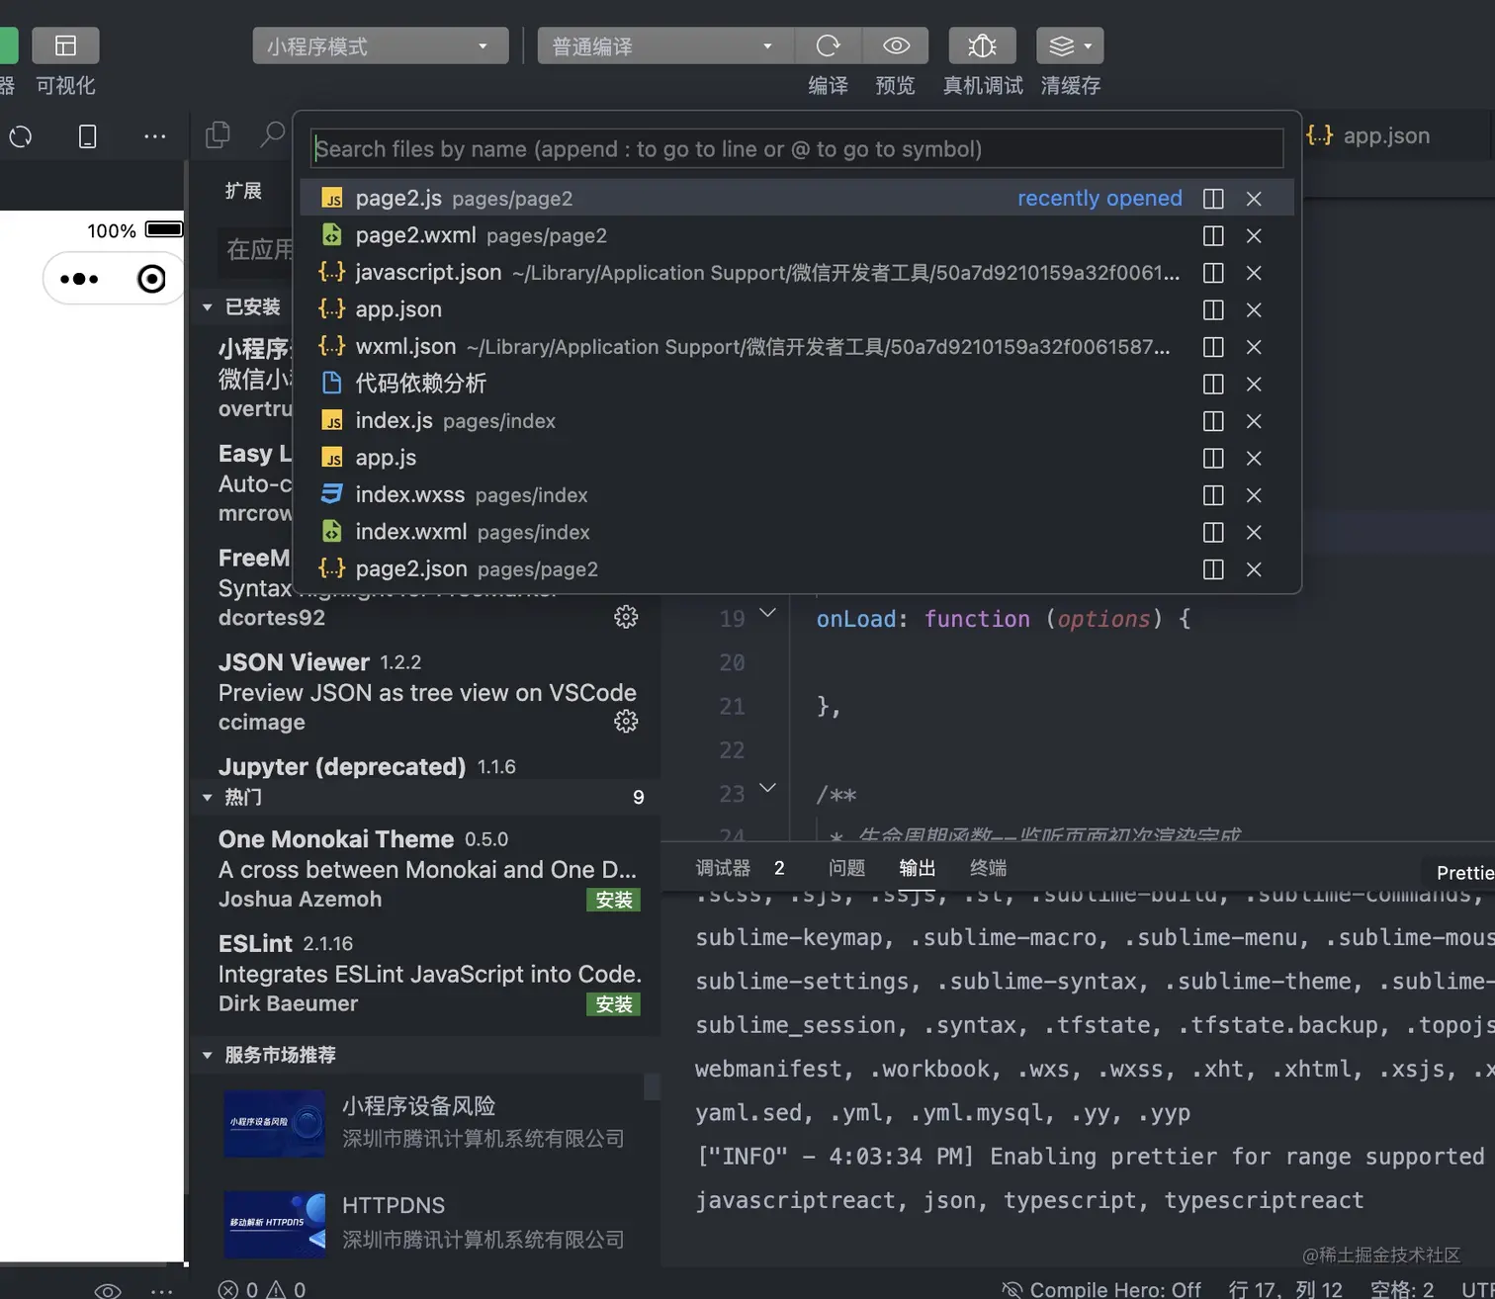Open the explorer copy-files icon
Image resolution: width=1495 pixels, height=1299 pixels.
click(x=218, y=134)
